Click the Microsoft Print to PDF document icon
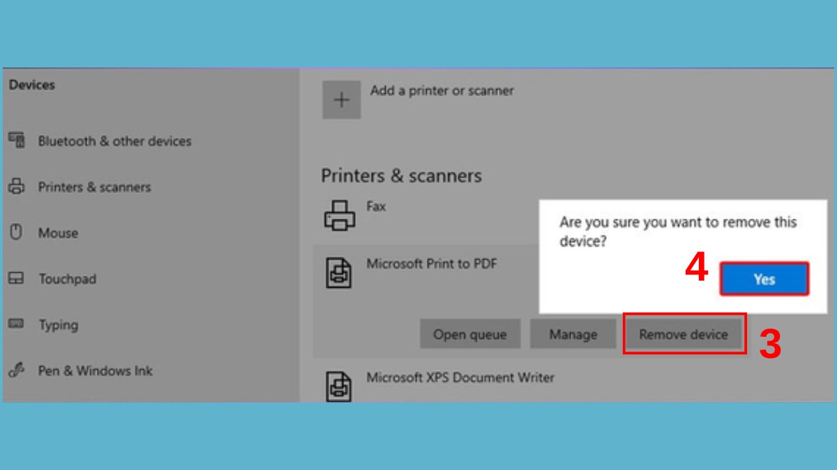Screen dimensions: 837x470 pyautogui.click(x=339, y=272)
